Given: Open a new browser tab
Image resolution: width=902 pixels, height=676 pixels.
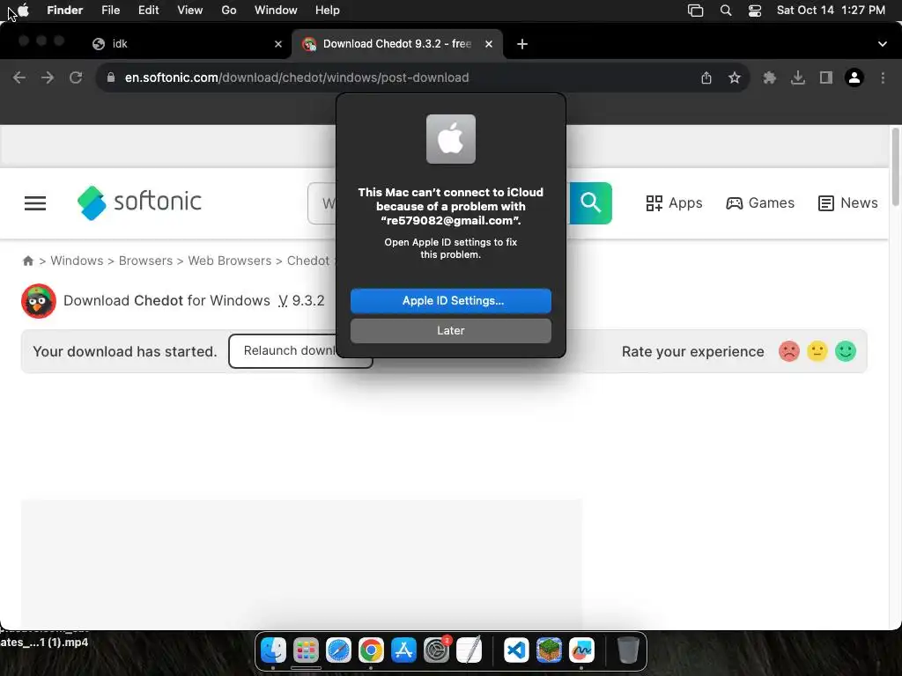Looking at the screenshot, I should pos(521,44).
